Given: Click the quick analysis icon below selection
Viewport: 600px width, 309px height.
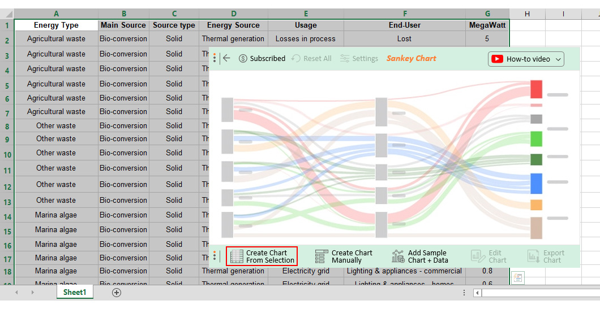Looking at the screenshot, I should click(517, 278).
